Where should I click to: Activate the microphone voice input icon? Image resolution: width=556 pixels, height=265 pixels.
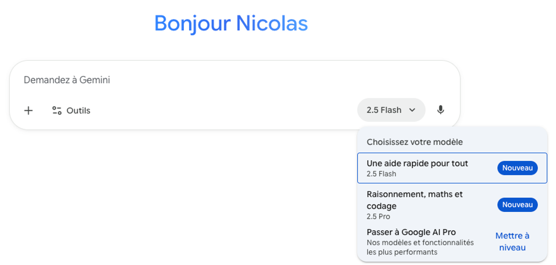click(441, 110)
